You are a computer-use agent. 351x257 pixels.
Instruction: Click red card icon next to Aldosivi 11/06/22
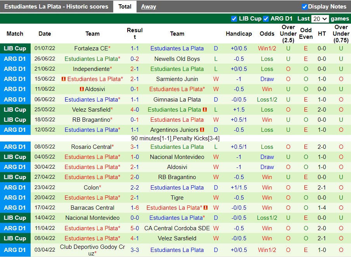click(x=82, y=89)
